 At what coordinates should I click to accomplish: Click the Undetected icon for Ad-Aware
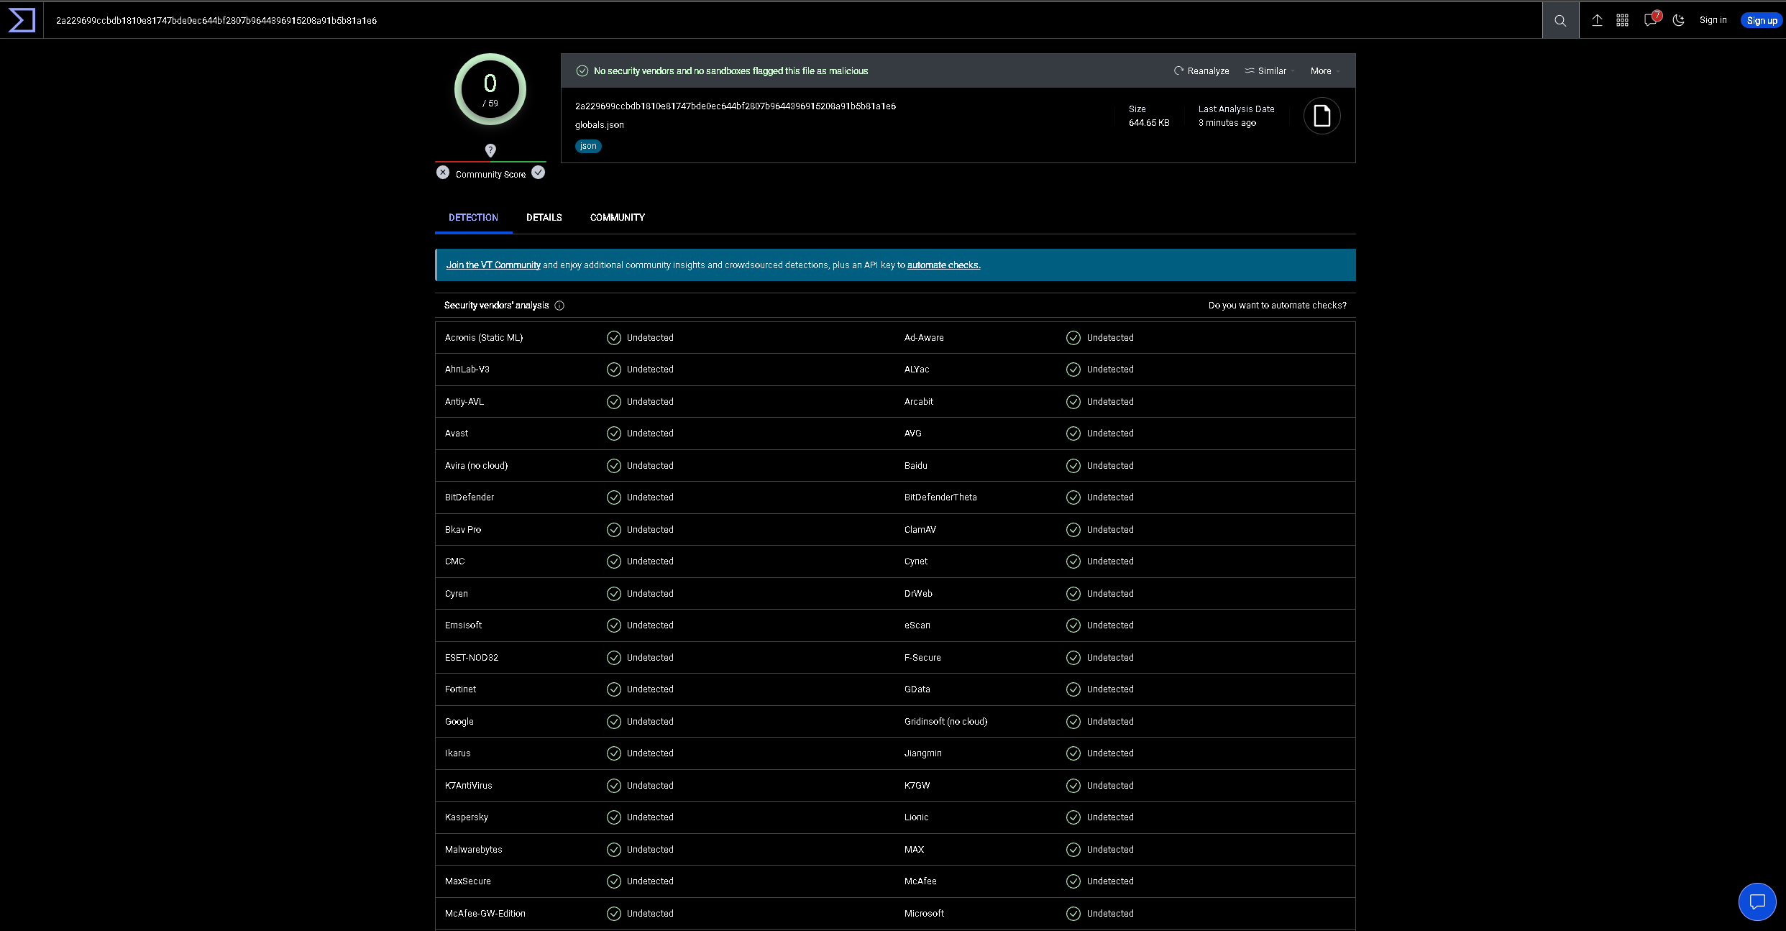pyautogui.click(x=1073, y=338)
